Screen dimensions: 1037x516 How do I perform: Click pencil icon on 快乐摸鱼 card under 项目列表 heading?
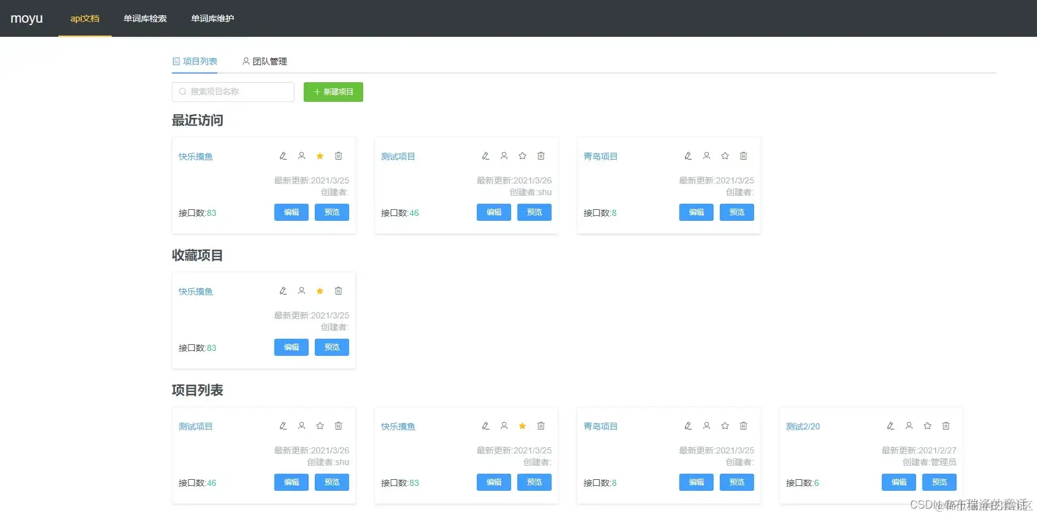(x=485, y=426)
